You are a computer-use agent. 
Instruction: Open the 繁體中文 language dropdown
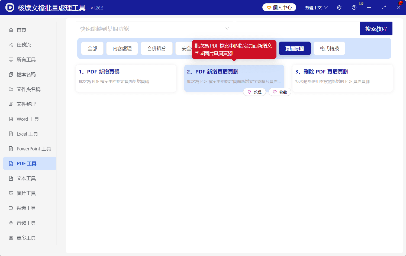(x=316, y=8)
